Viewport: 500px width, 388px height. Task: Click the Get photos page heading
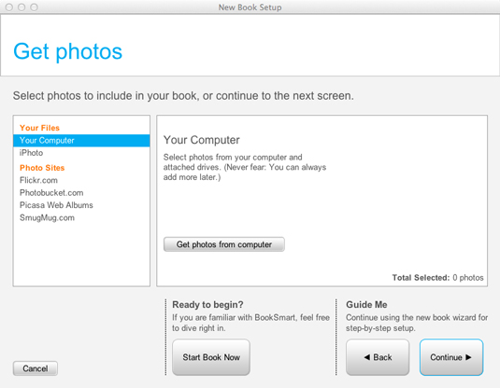tap(67, 51)
